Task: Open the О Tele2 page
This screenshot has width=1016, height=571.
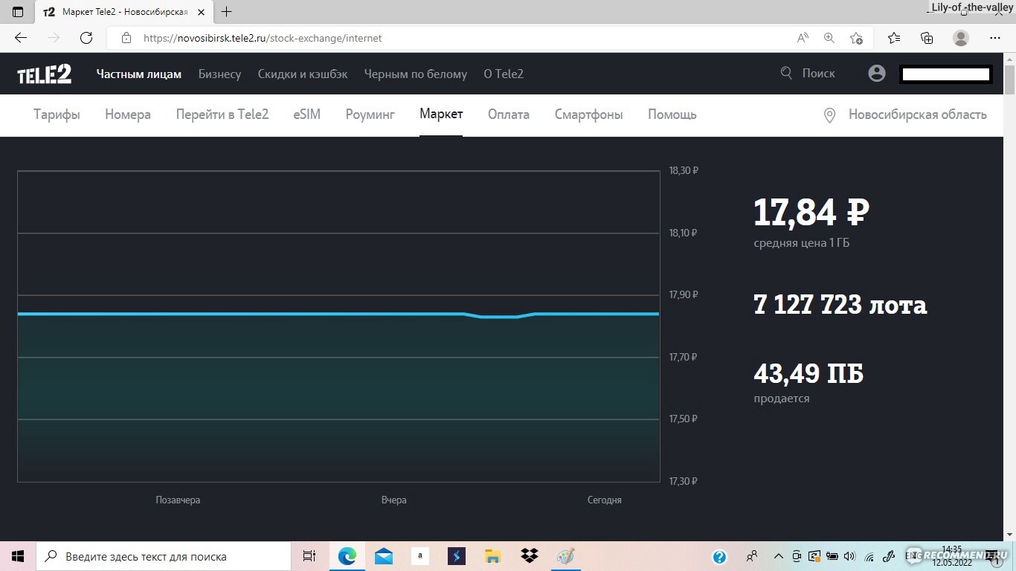Action: [504, 74]
